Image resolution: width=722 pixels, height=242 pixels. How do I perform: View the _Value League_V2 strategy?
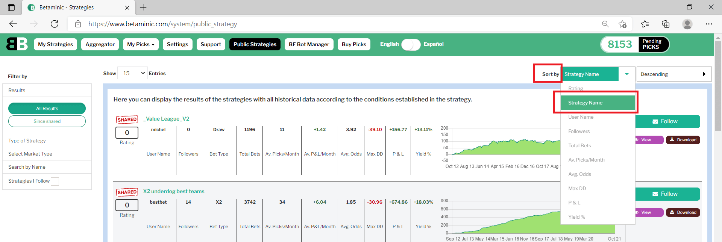click(x=649, y=140)
